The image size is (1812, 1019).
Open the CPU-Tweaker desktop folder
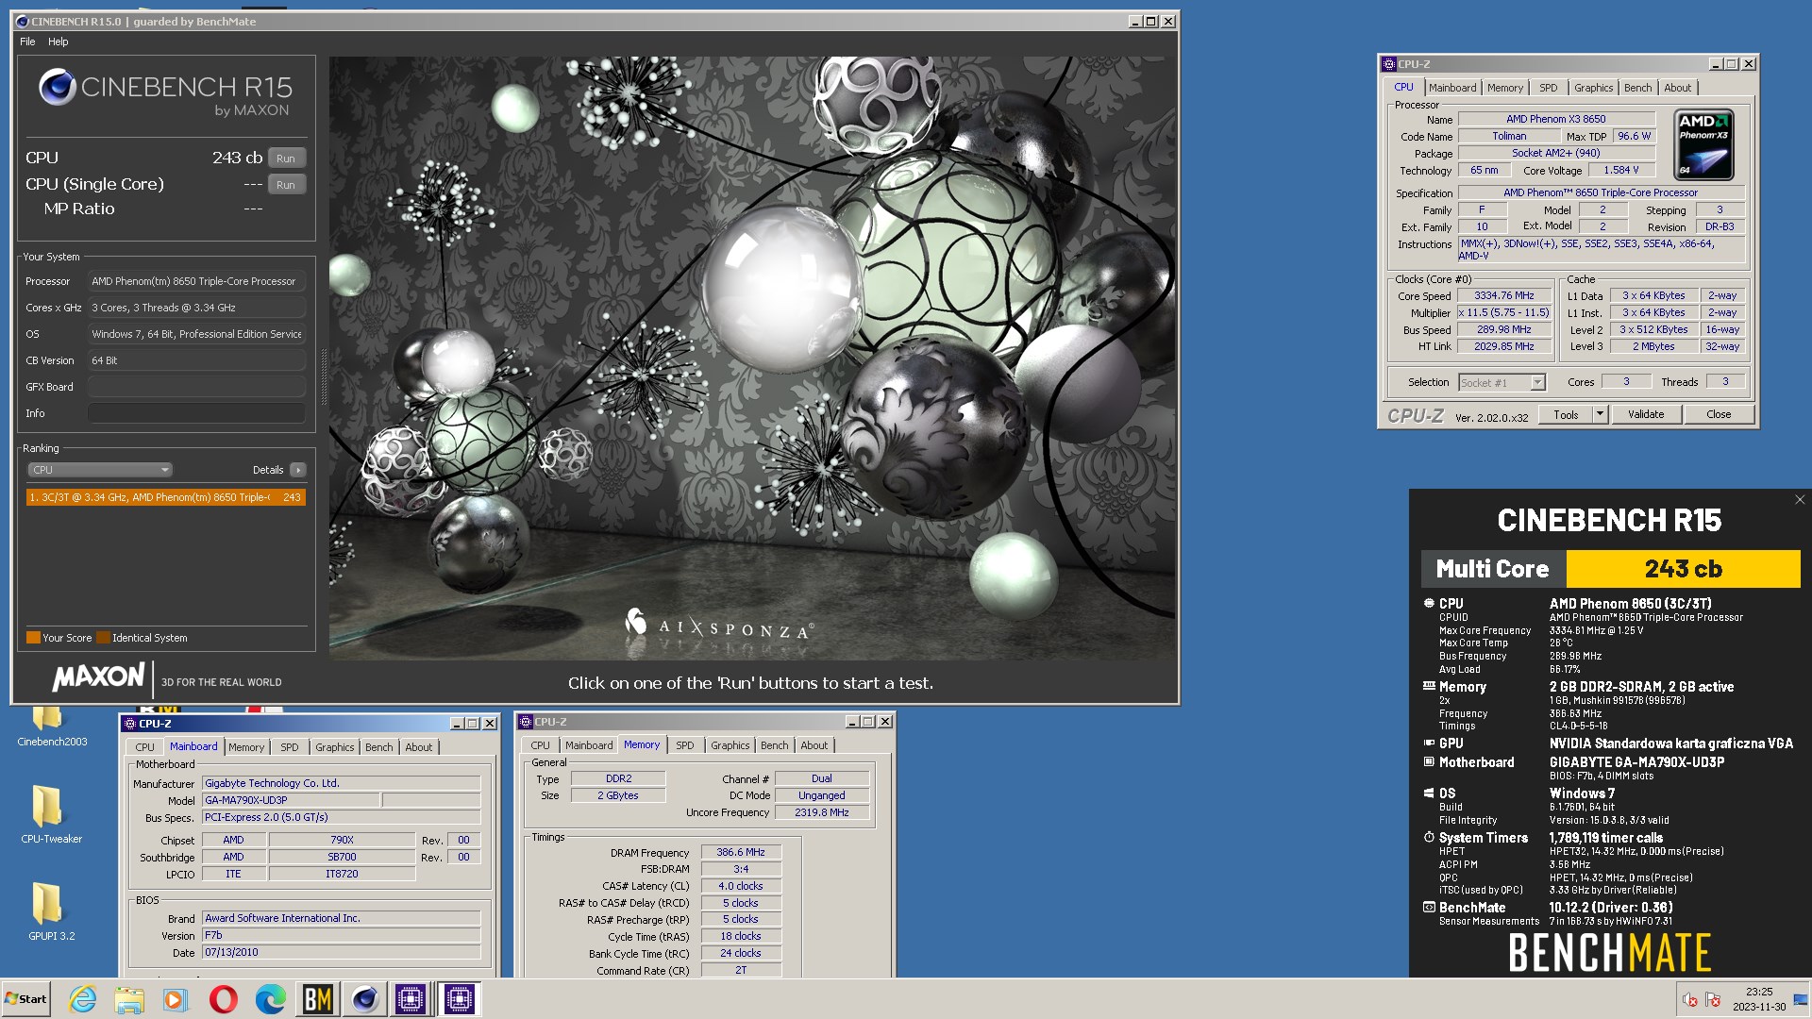click(x=52, y=814)
